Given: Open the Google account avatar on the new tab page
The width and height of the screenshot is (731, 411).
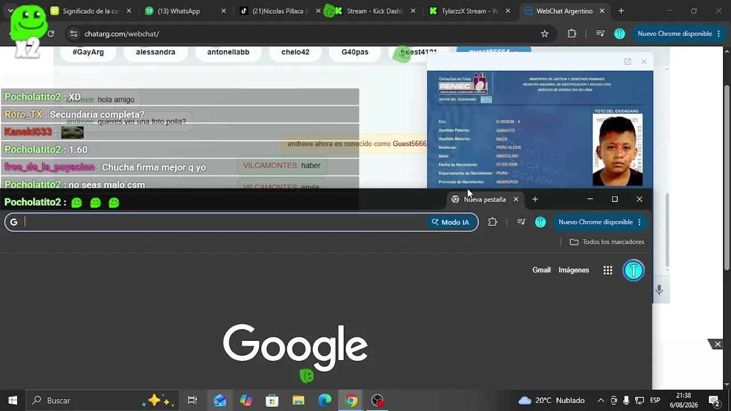Looking at the screenshot, I should pyautogui.click(x=633, y=270).
